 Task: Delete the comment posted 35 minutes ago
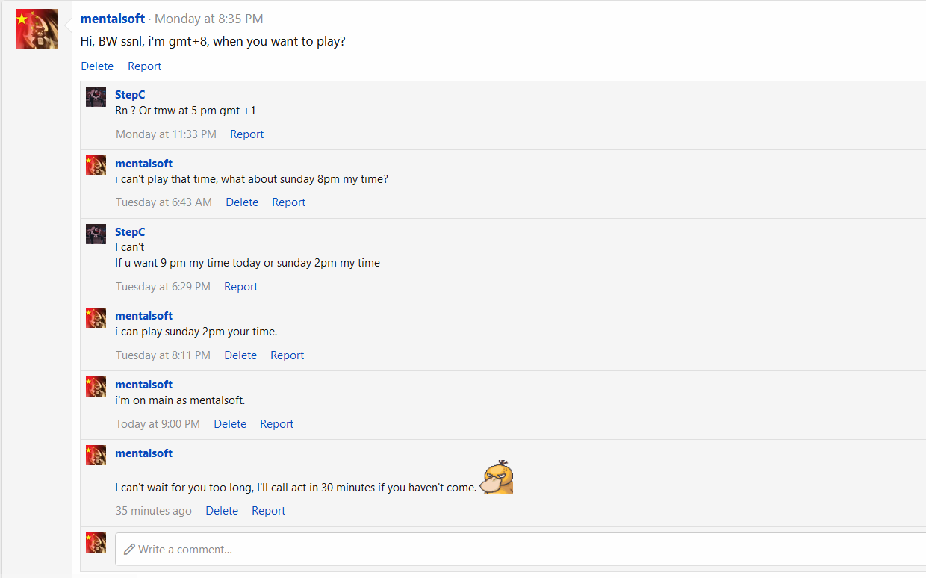pos(222,511)
